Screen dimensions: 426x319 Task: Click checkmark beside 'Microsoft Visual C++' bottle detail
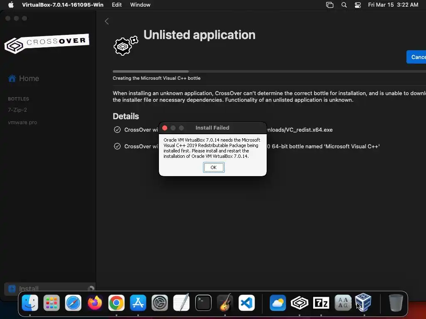pyautogui.click(x=117, y=146)
